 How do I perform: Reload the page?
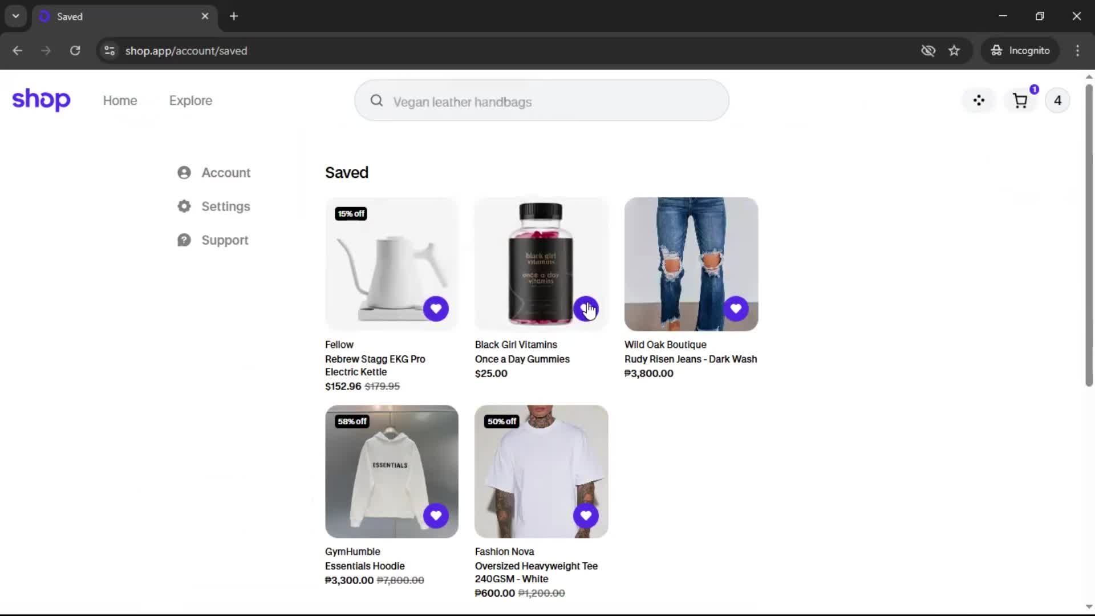[75, 51]
